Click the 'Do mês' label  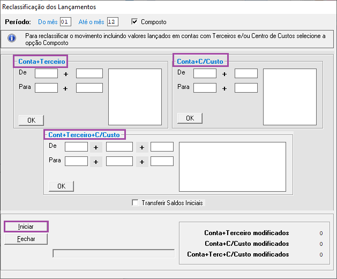(x=48, y=22)
